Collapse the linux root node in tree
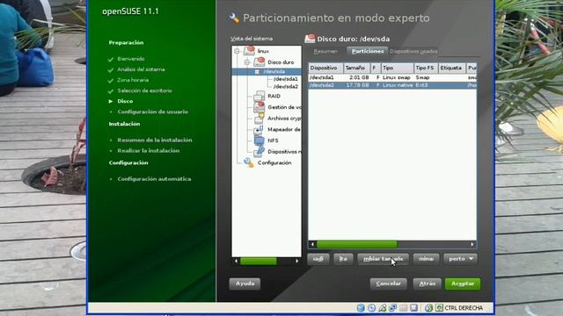Screen dimensions: 563x316 click(x=237, y=51)
